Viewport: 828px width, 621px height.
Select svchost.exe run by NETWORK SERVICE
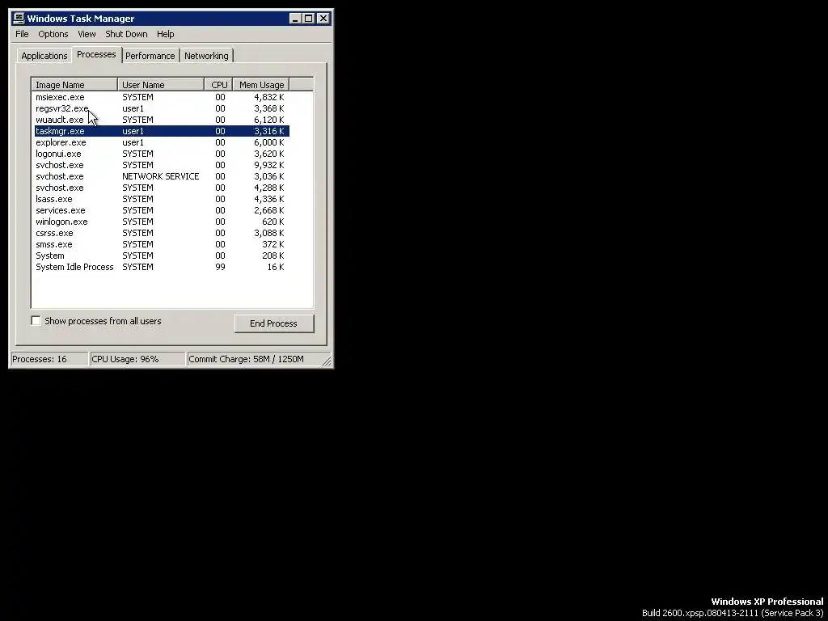[x=162, y=176]
